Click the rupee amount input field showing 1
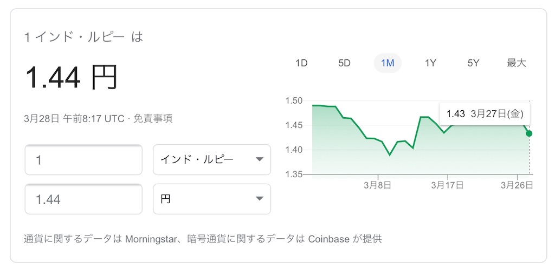This screenshot has width=555, height=269. (83, 160)
